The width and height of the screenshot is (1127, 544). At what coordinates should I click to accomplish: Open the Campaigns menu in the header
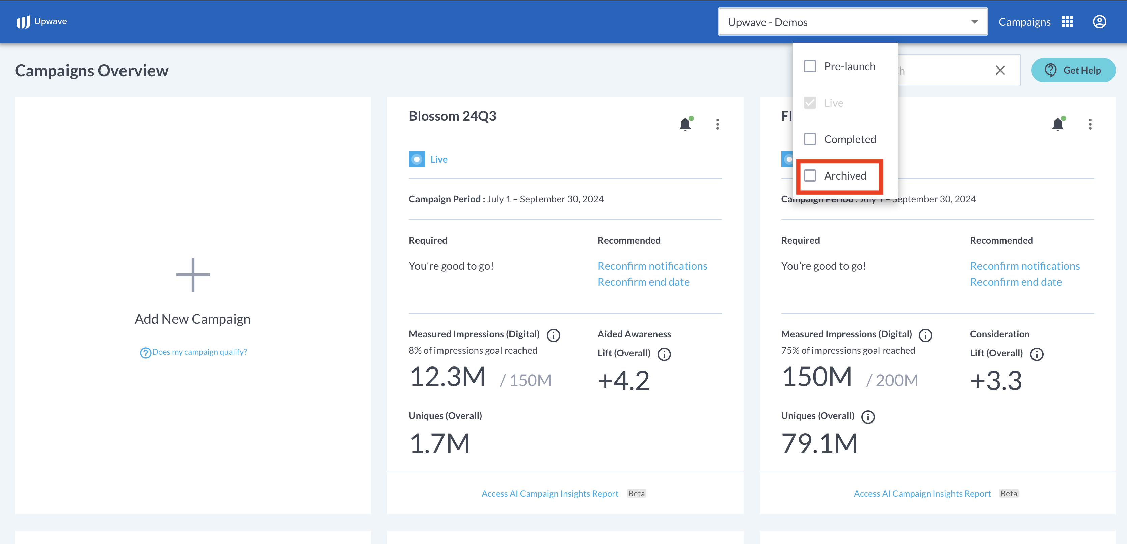click(1024, 22)
